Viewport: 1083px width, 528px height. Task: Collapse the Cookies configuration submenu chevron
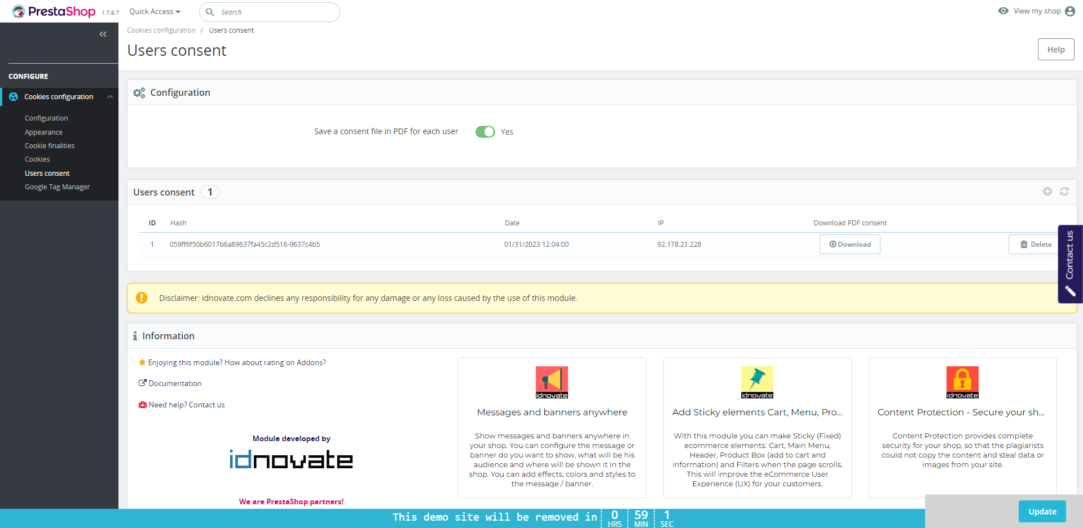click(111, 97)
